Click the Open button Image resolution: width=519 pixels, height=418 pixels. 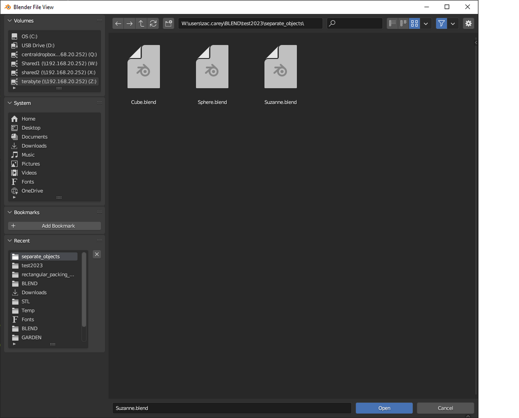[384, 408]
